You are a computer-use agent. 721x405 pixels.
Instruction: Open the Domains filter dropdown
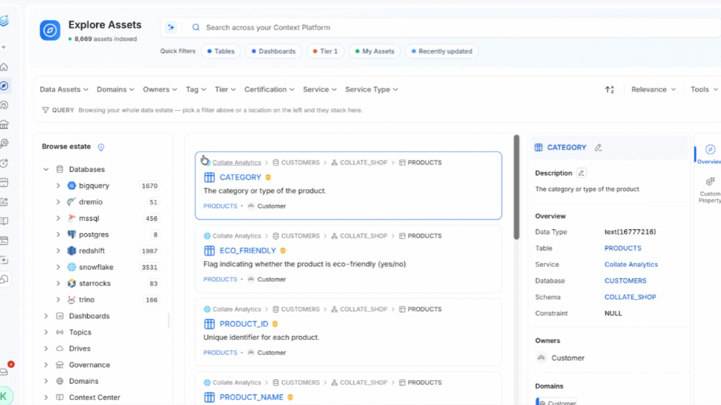point(115,89)
